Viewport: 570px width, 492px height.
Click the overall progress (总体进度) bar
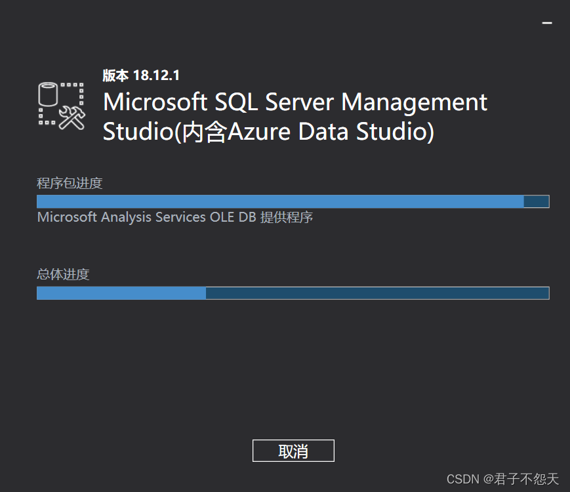pos(293,293)
